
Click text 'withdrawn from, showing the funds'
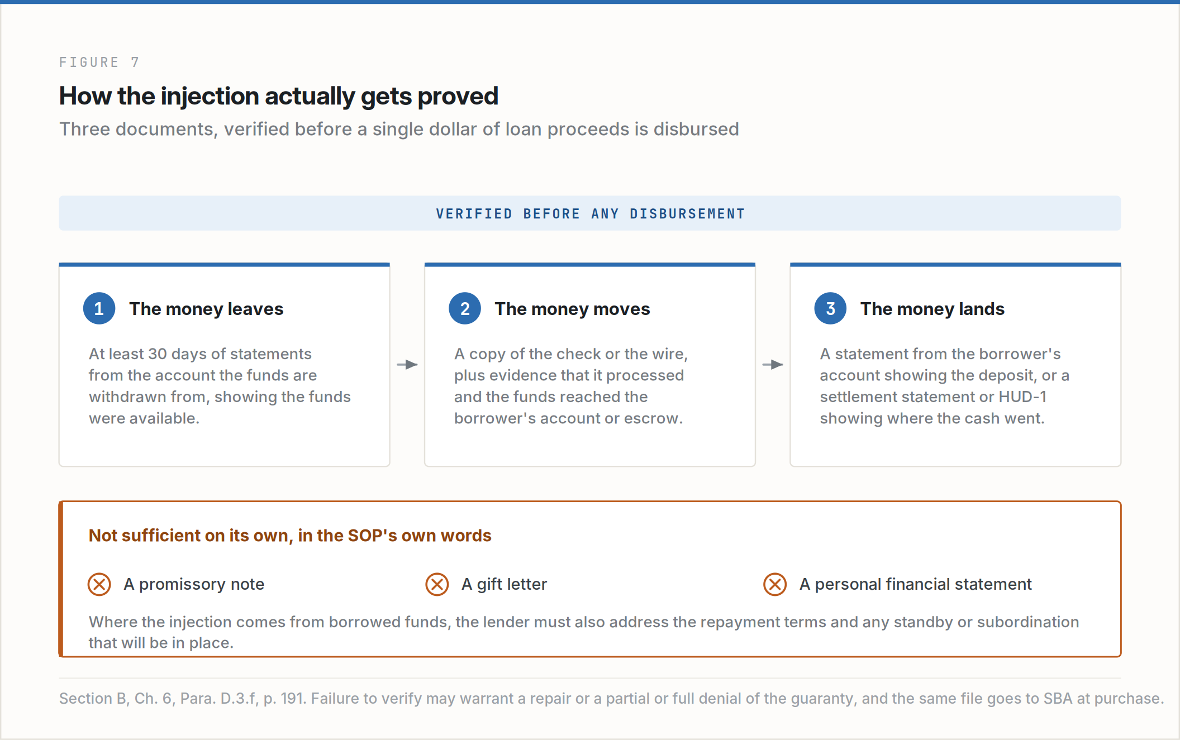pyautogui.click(x=220, y=397)
